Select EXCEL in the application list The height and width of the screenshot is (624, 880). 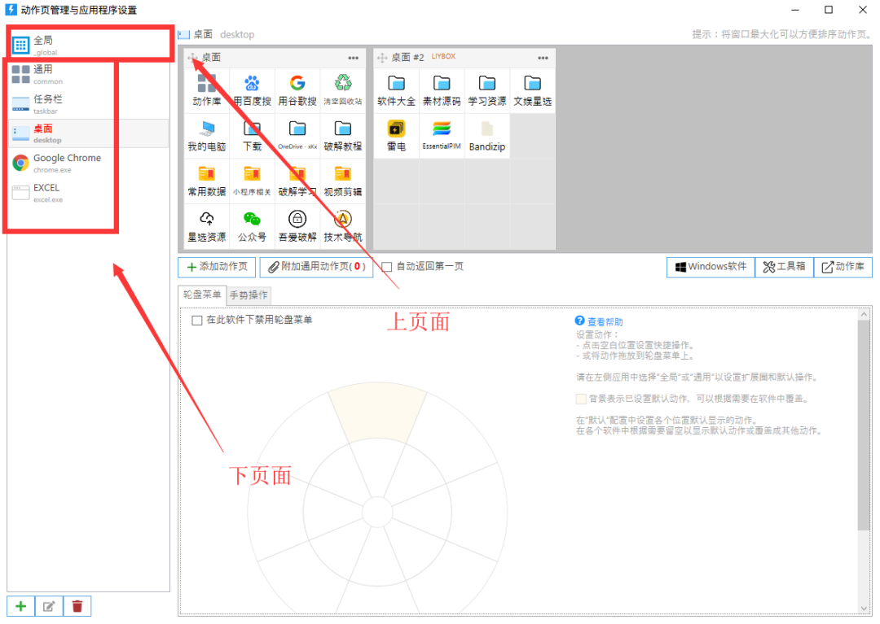tap(90, 193)
